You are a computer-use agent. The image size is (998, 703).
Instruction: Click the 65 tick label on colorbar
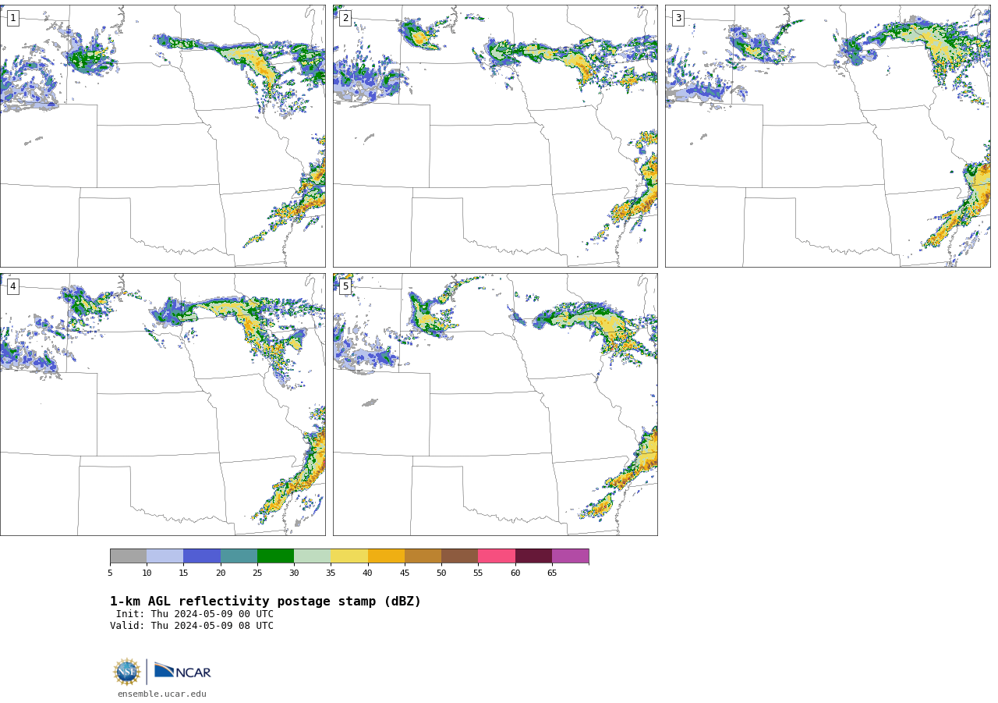point(552,573)
